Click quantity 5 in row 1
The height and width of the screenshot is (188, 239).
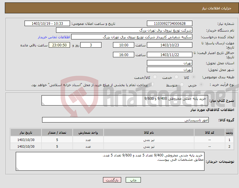pyautogui.click(x=57, y=140)
